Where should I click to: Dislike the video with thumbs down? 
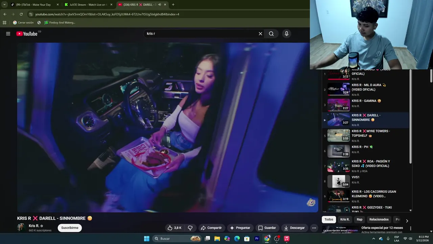point(190,228)
